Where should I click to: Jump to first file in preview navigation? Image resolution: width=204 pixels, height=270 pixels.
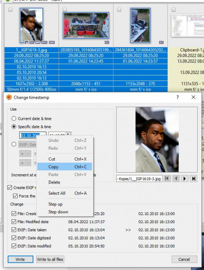(x=167, y=178)
